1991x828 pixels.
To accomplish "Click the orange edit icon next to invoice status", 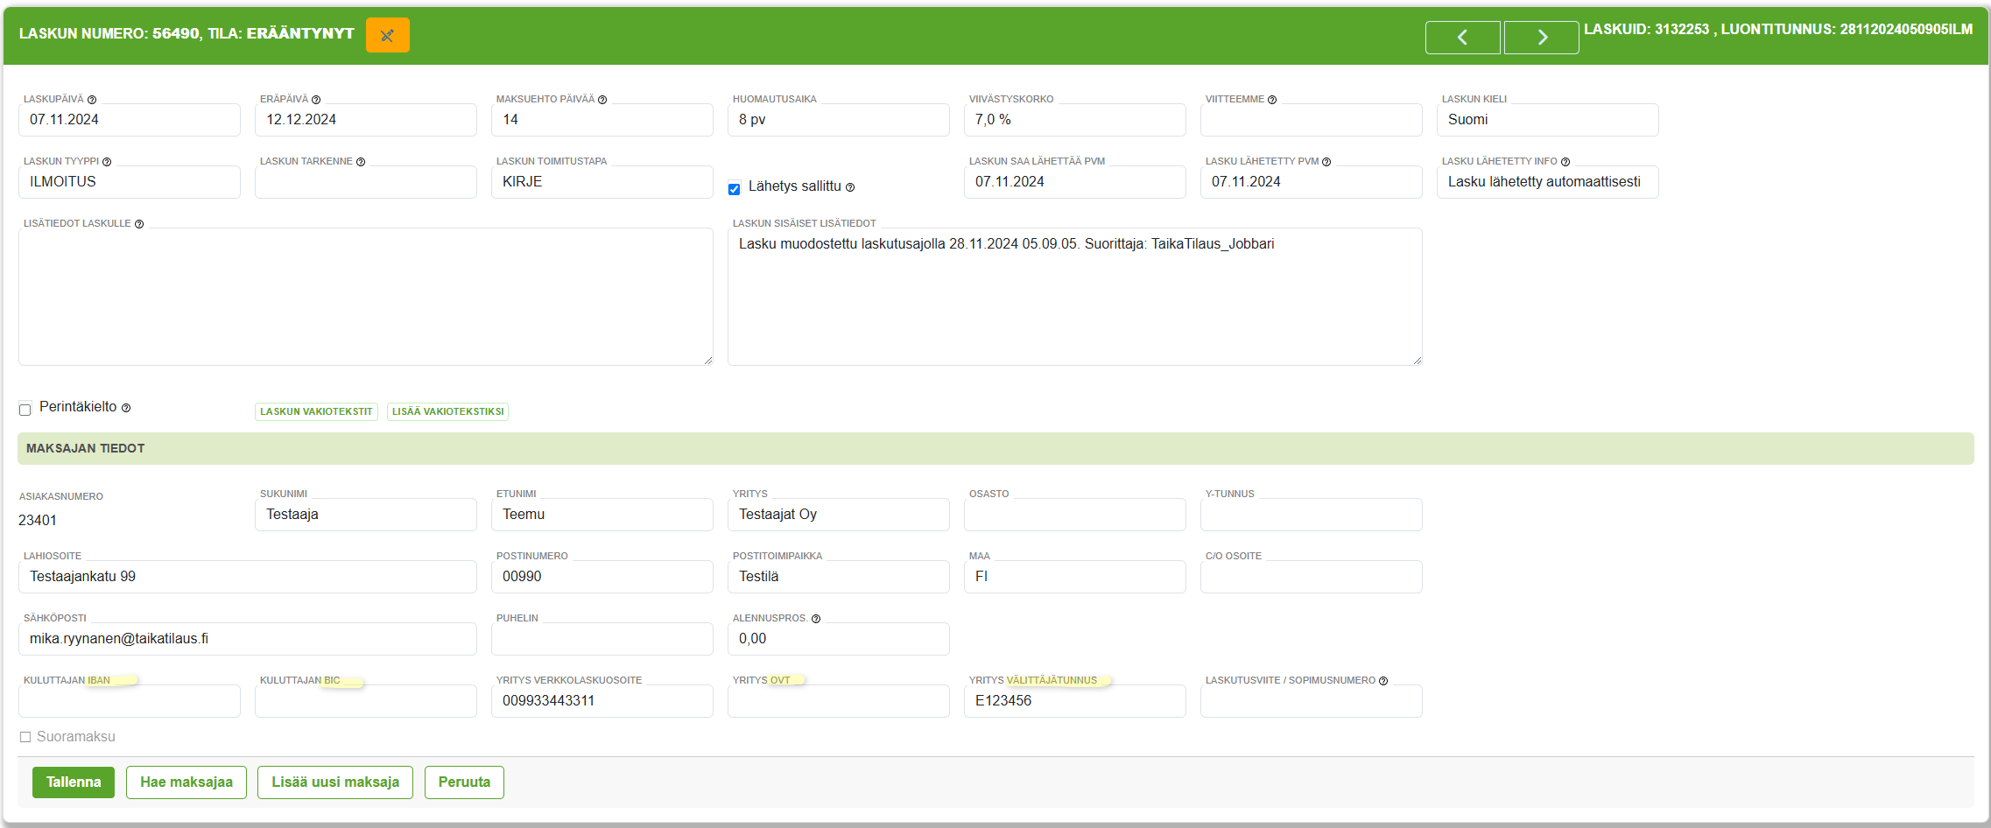I will [387, 35].
